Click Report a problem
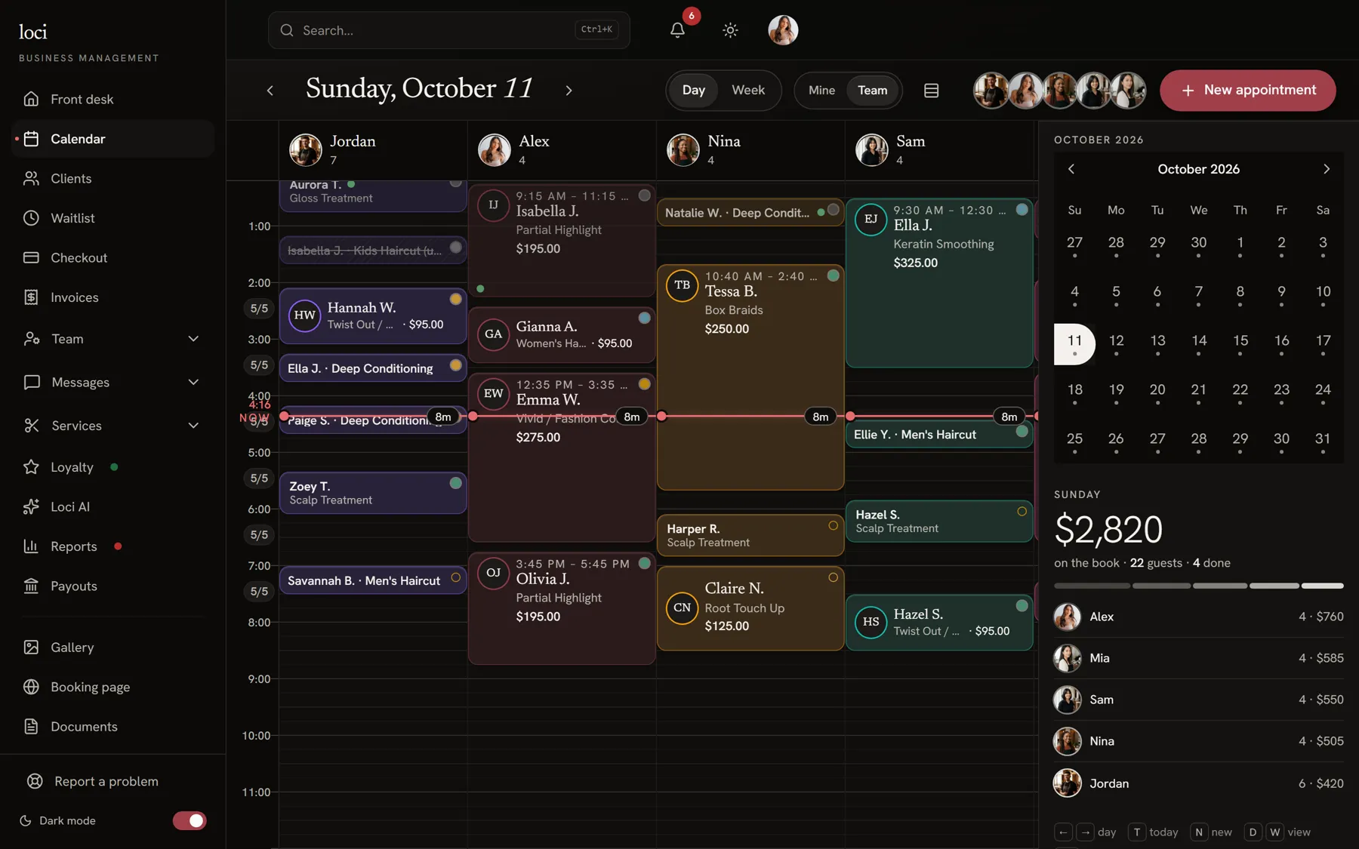 pos(112,782)
